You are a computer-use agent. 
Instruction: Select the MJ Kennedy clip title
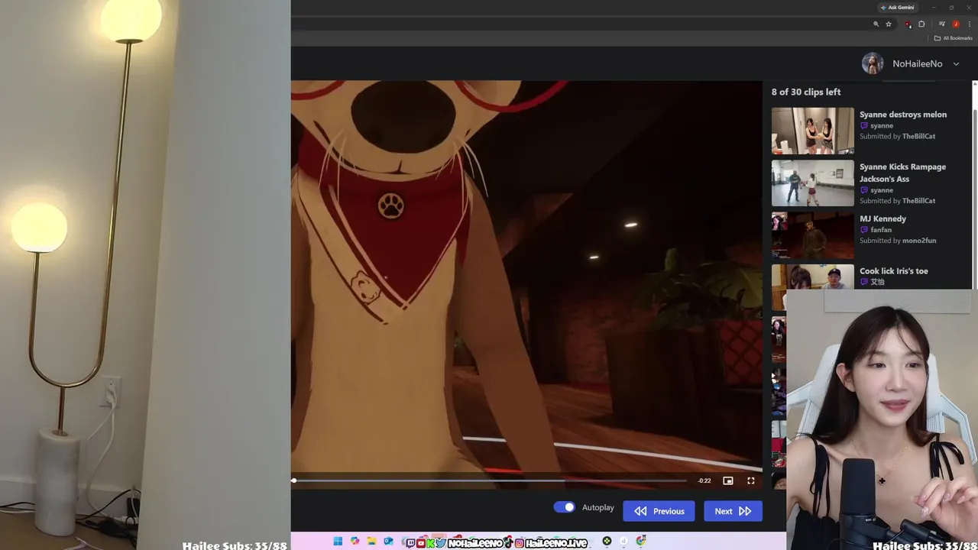[x=882, y=218]
